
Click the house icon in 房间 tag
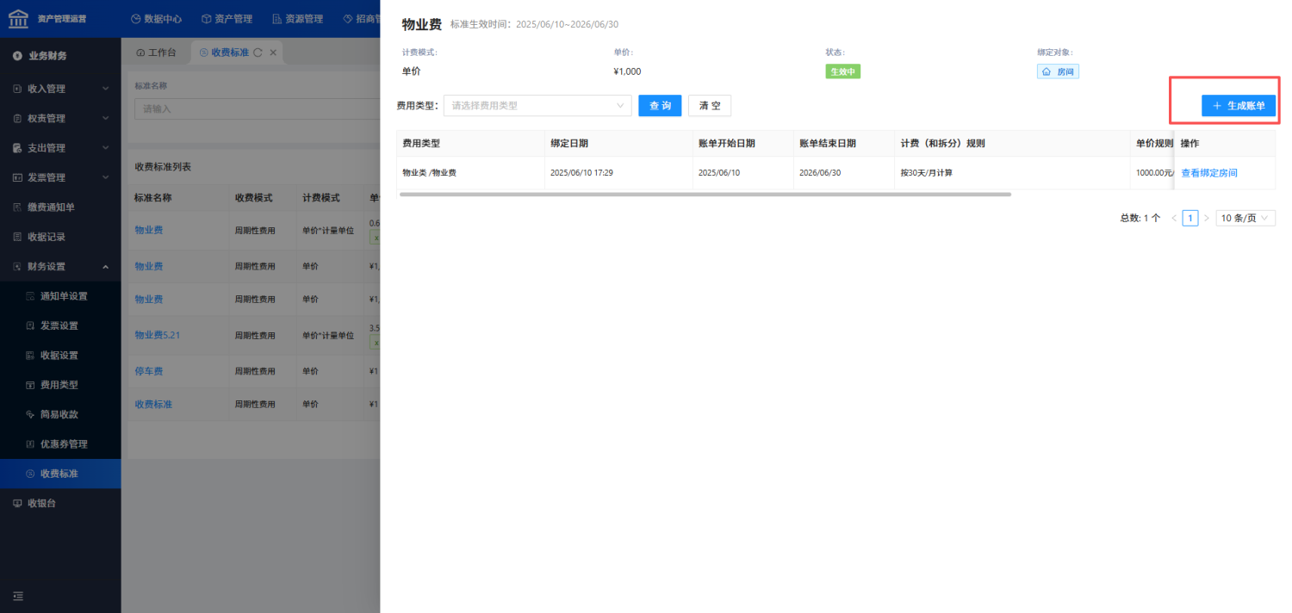click(x=1047, y=71)
